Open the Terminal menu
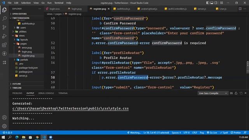The width and height of the screenshot is (249, 140). pos(59,3)
